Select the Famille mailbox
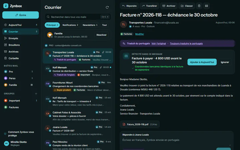 point(21,85)
